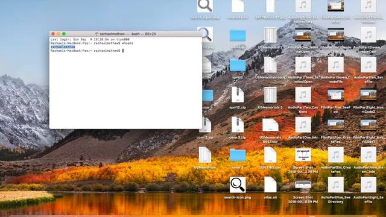Select FilmPartFive_SeeFoo video thumbnail

tap(335, 95)
